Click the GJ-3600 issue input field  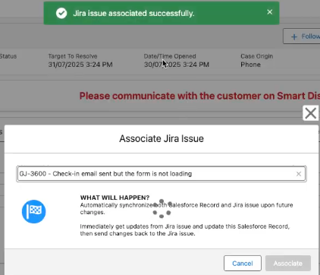click(x=162, y=174)
